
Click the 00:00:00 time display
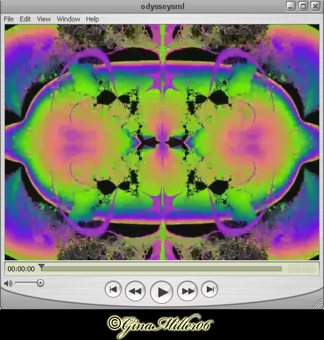[x=21, y=269]
